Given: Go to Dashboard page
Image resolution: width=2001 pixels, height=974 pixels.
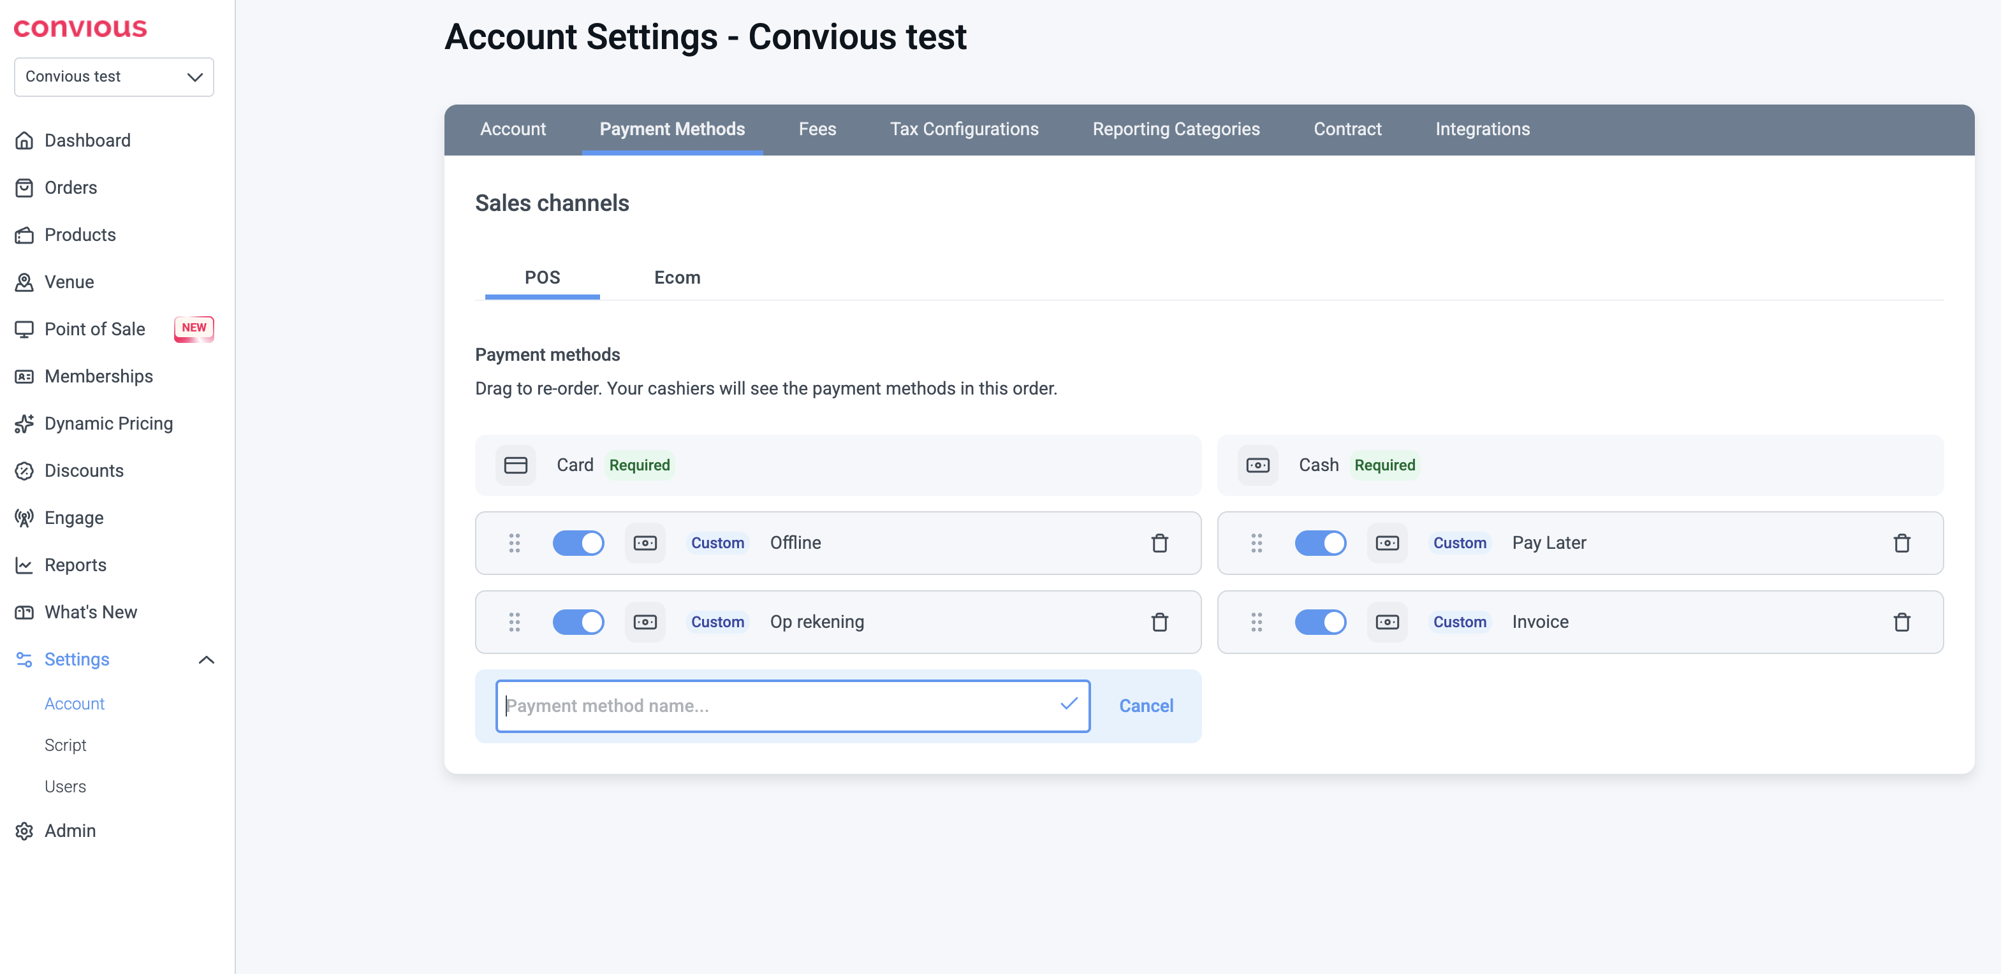Looking at the screenshot, I should (x=88, y=141).
